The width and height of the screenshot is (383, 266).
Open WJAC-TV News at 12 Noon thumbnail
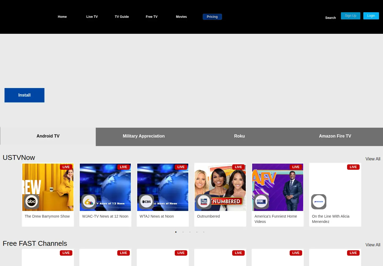tap(105, 187)
